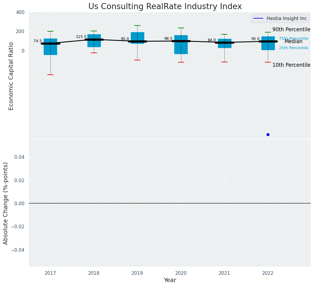Image resolution: width=314 pixels, height=286 pixels.
Task: Select the 75th Percentile annotation
Action: (293, 39)
